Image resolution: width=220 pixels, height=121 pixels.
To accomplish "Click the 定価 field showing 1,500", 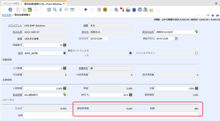I will click(175, 88).
